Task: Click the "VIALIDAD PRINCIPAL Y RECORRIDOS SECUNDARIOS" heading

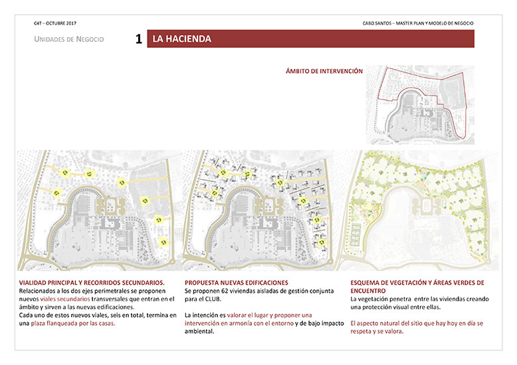Action: 92,283
